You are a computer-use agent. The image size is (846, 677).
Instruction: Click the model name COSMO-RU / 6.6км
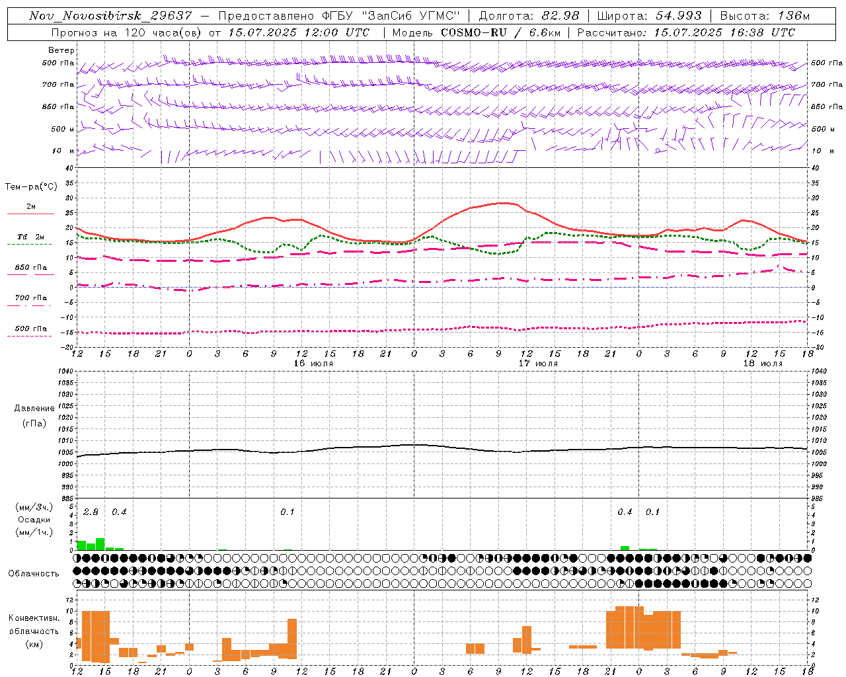[501, 32]
